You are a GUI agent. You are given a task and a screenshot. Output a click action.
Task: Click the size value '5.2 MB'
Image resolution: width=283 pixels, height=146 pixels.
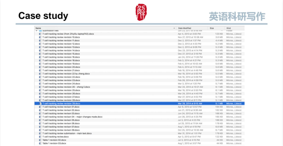219,44
